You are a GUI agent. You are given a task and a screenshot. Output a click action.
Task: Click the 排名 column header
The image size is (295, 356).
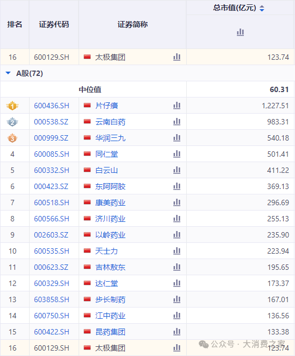pyautogui.click(x=15, y=24)
